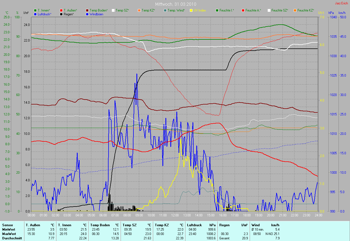The height and width of the screenshot is (241, 350).
Task: Click the black Regen legend square
Action: point(61,14)
